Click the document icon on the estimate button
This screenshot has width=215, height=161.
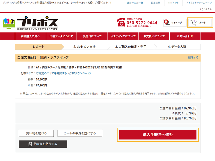[x=30, y=144]
